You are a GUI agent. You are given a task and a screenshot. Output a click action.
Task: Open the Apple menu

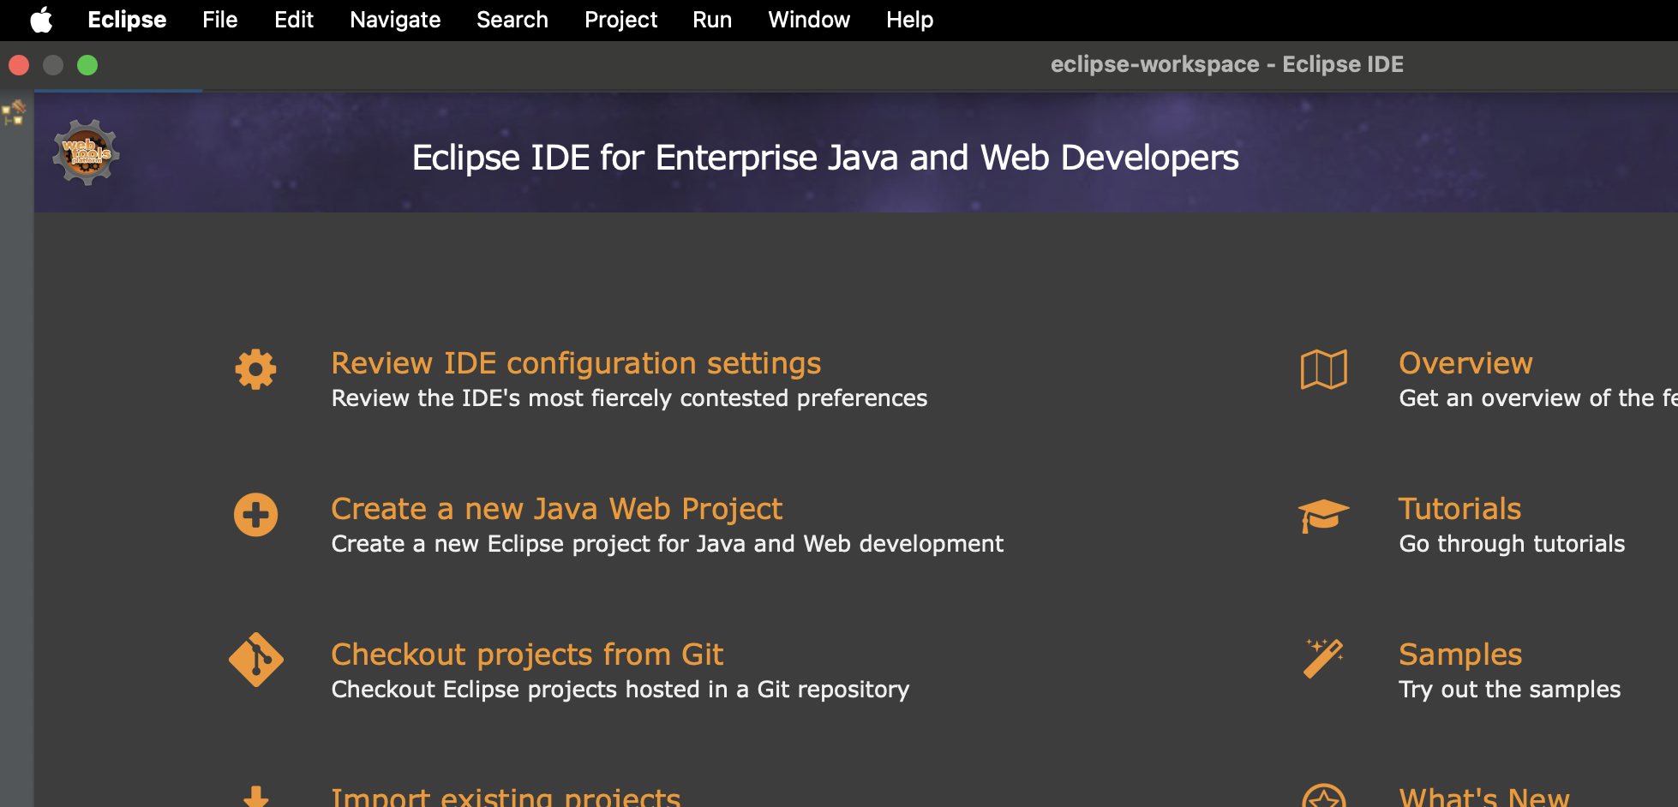pos(41,20)
